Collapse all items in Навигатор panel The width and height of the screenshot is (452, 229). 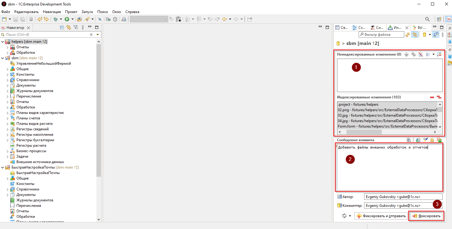tap(62, 28)
